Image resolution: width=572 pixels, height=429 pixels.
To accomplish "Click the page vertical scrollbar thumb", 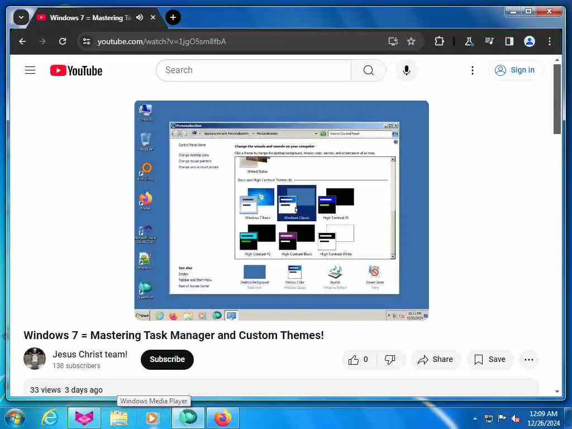I will click(557, 99).
